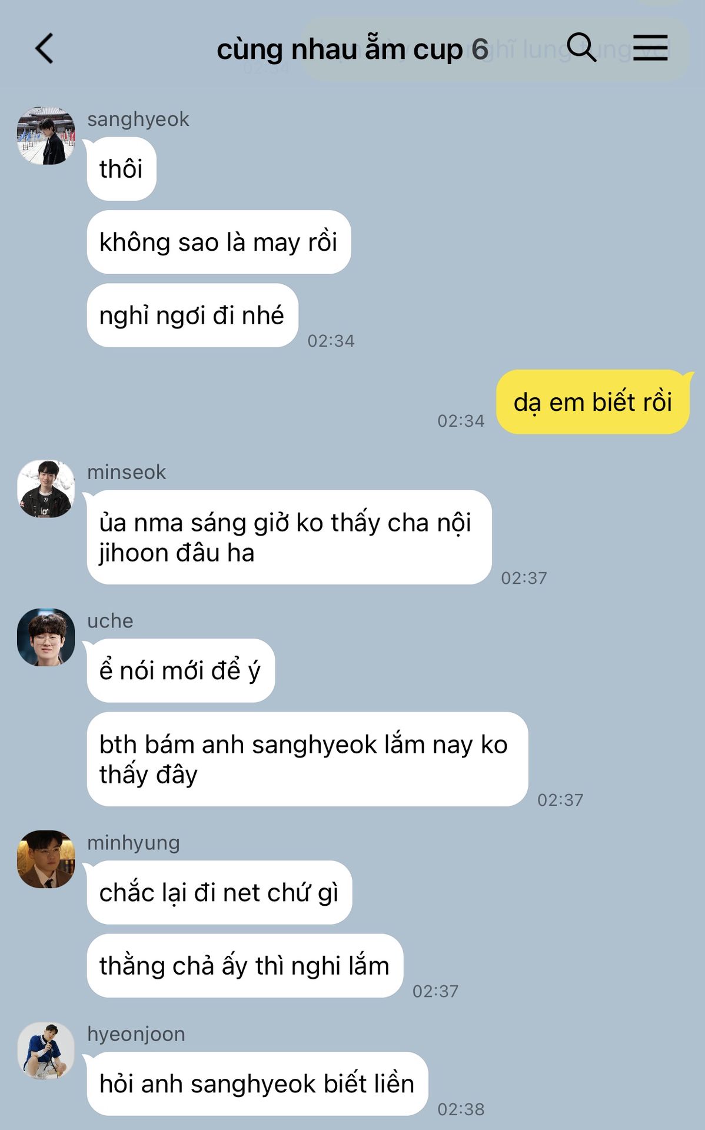Tap the 'nghỉ ngơi đi nhé' message
Screen dimensions: 705x1130
pyautogui.click(x=192, y=315)
